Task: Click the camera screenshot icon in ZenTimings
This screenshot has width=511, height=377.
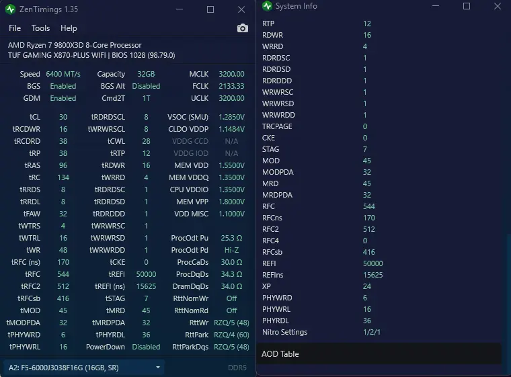Action: click(x=243, y=28)
